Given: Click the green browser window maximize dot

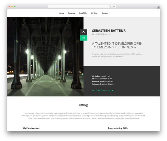Looking at the screenshot, I should click(15, 6).
